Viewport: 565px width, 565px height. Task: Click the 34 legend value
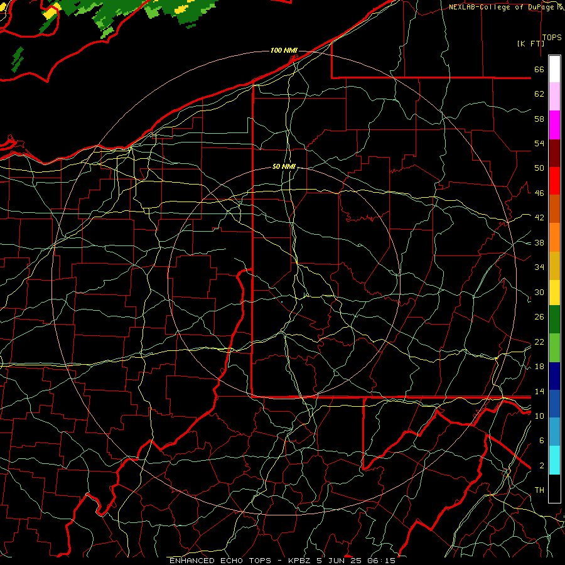pyautogui.click(x=539, y=267)
